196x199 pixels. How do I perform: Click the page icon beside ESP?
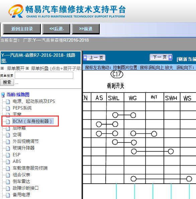coord(8,155)
